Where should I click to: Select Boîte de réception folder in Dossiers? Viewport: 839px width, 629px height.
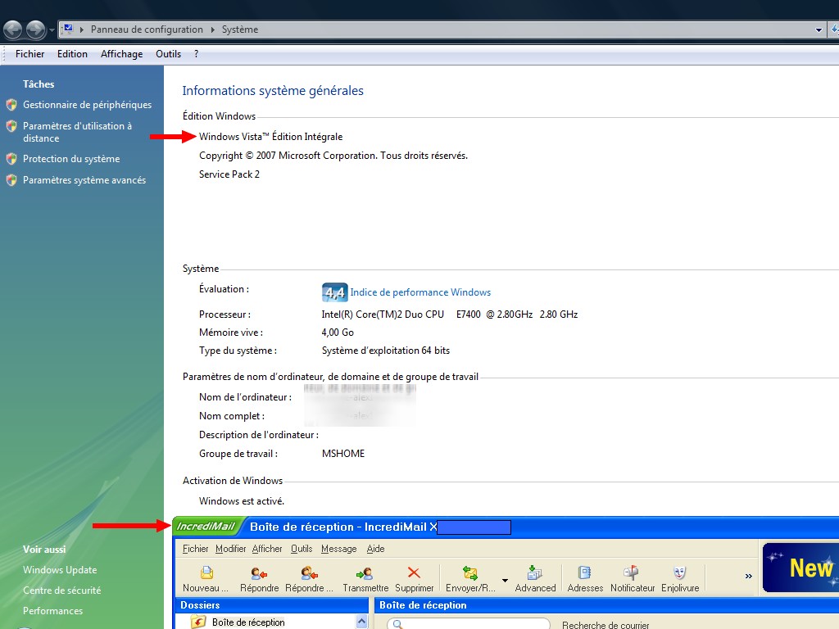coord(247,622)
